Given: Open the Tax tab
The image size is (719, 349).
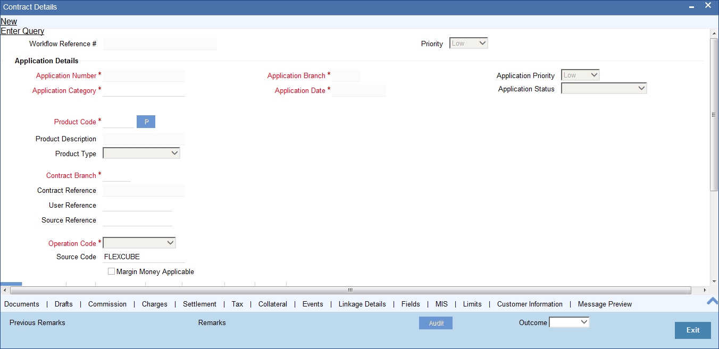Looking at the screenshot, I should pyautogui.click(x=237, y=304).
